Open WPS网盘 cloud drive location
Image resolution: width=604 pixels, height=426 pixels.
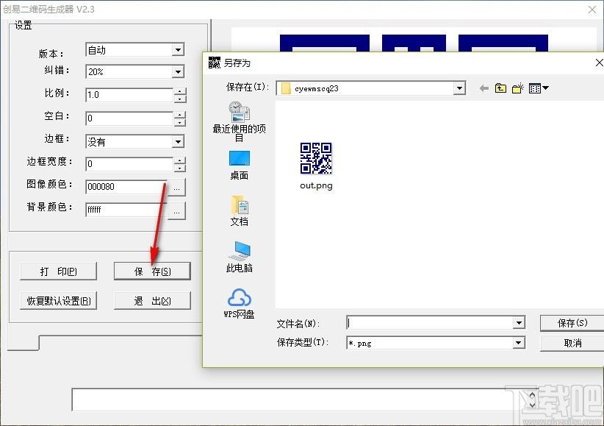[240, 304]
